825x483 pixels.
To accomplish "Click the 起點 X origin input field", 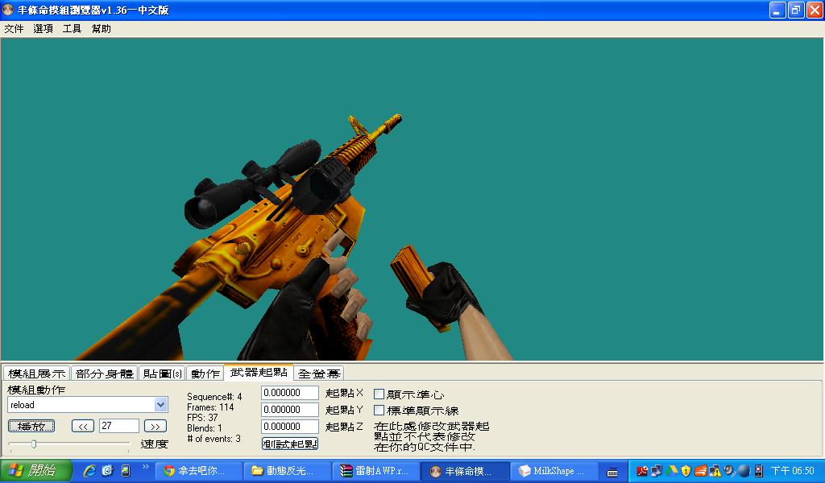I will click(x=290, y=393).
